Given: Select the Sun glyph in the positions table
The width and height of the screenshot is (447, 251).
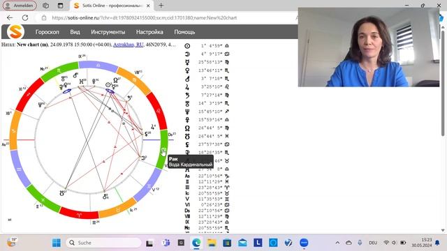Looking at the screenshot, I should click(x=187, y=46).
